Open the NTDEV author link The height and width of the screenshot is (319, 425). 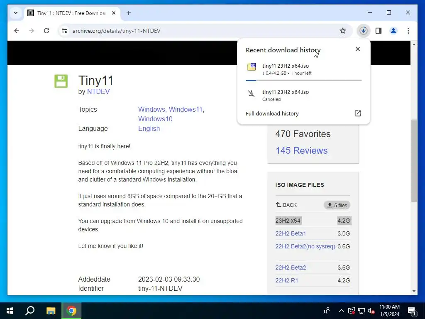point(98,91)
